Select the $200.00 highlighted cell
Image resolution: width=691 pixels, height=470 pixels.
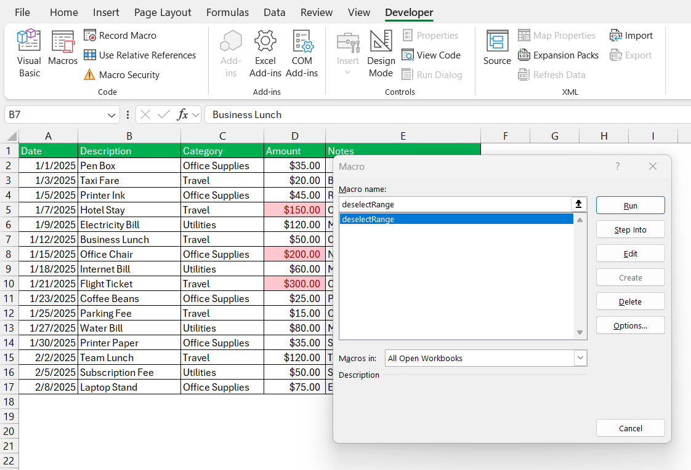click(295, 254)
